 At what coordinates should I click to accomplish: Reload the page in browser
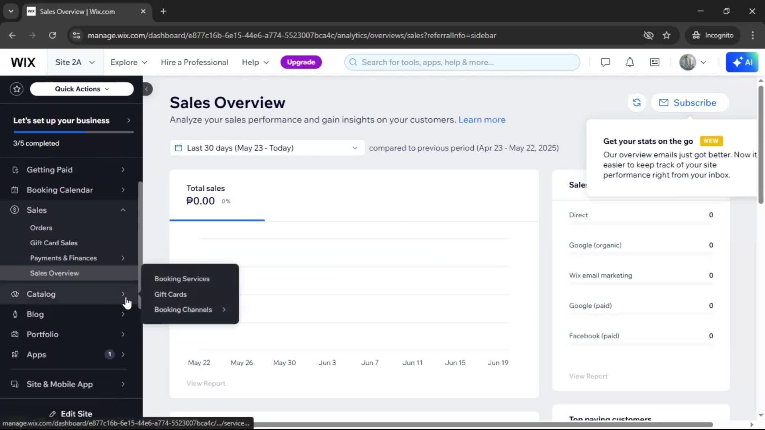(53, 35)
